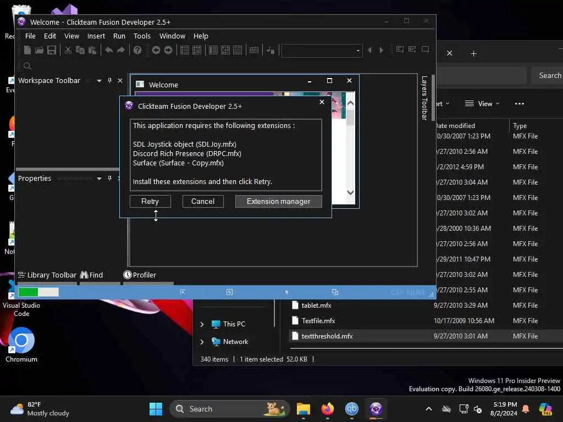Expand This PC in Explorer tree
The image size is (563, 422).
(202, 324)
